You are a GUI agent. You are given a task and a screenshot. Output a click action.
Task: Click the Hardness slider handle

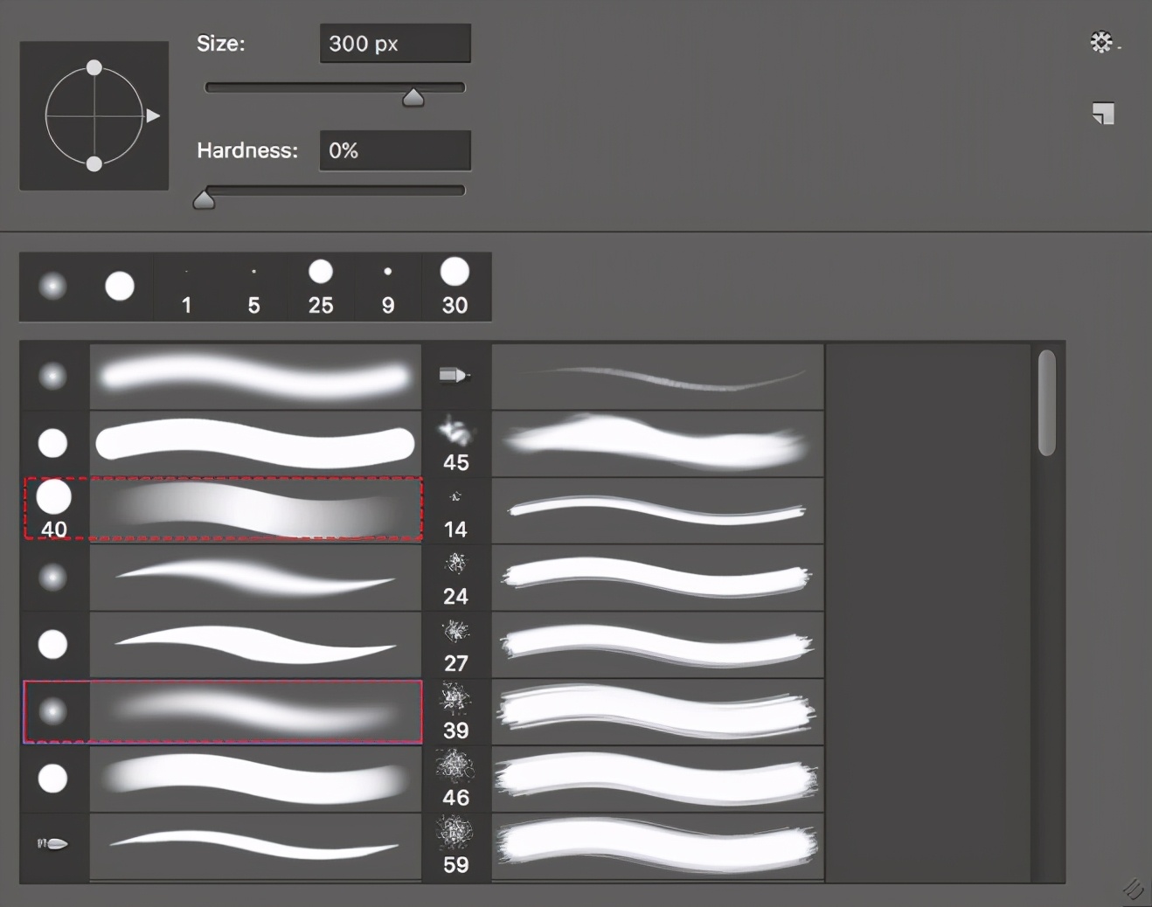click(x=204, y=200)
